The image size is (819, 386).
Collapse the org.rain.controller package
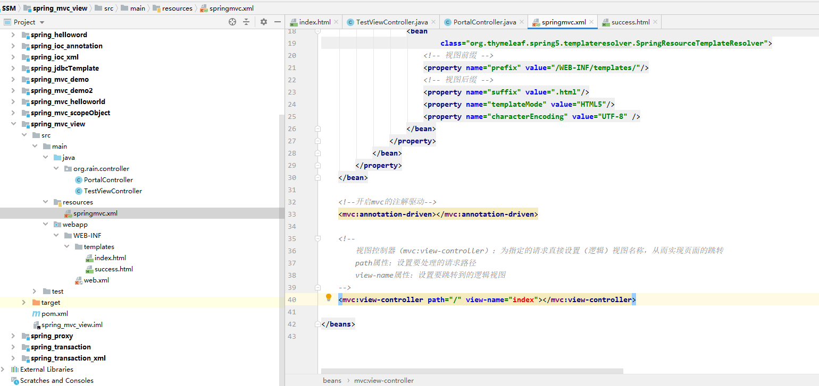tap(56, 168)
